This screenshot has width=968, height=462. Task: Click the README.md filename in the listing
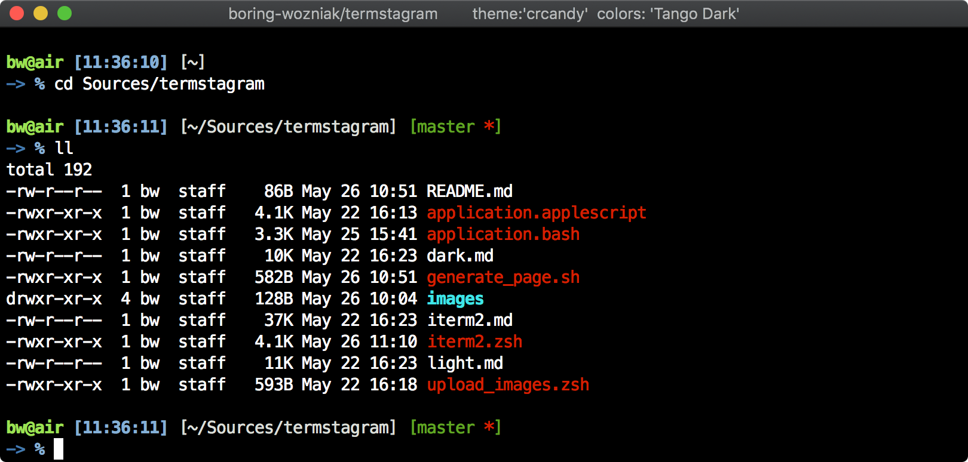(470, 191)
